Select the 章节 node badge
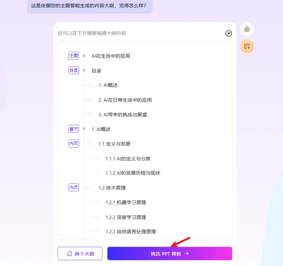The image size is (283, 266). (73, 129)
